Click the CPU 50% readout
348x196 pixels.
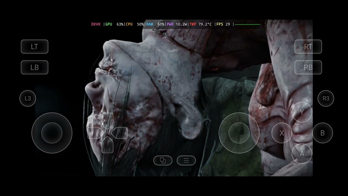coord(135,24)
